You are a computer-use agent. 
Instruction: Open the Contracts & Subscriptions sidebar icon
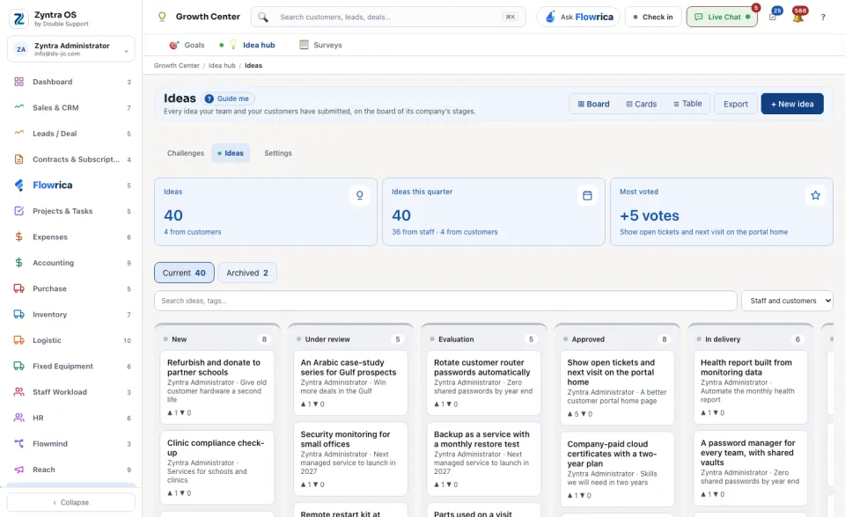coord(18,159)
